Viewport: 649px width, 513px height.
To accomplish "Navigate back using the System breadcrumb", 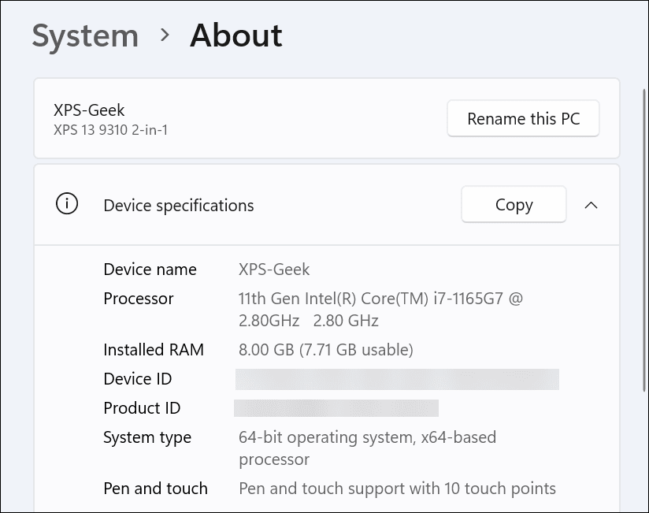I will click(85, 35).
